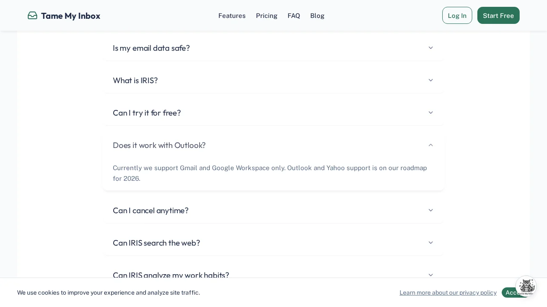Select FAQ in the navigation bar
The width and height of the screenshot is (547, 307).
294,15
